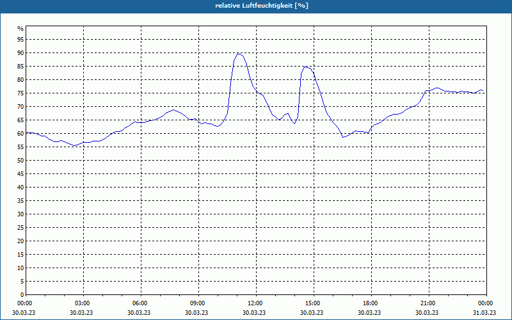Click the y-axis value "80"
Image resolution: width=512 pixels, height=320 pixels.
point(20,79)
